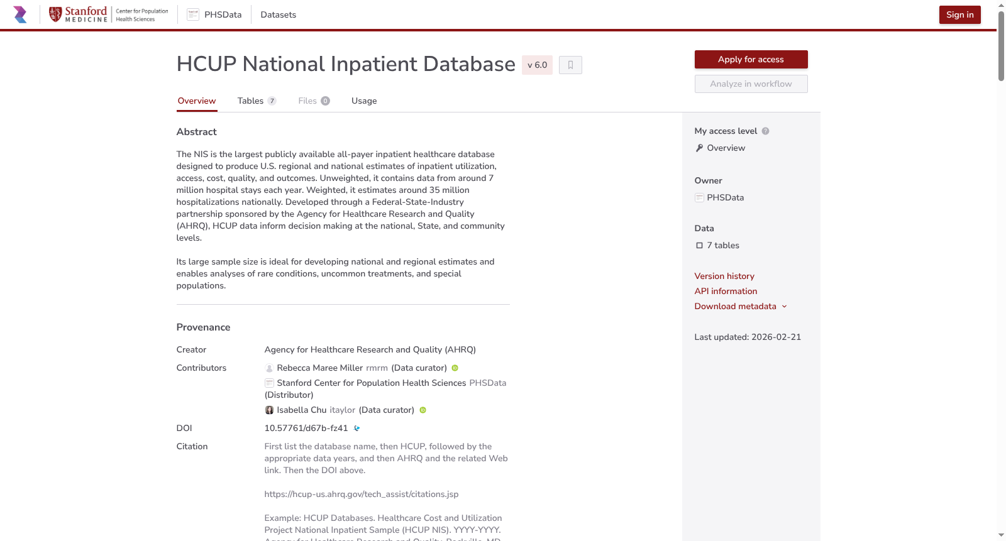This screenshot has height=541, width=1006.
Task: Open the Tables tab
Action: [257, 101]
